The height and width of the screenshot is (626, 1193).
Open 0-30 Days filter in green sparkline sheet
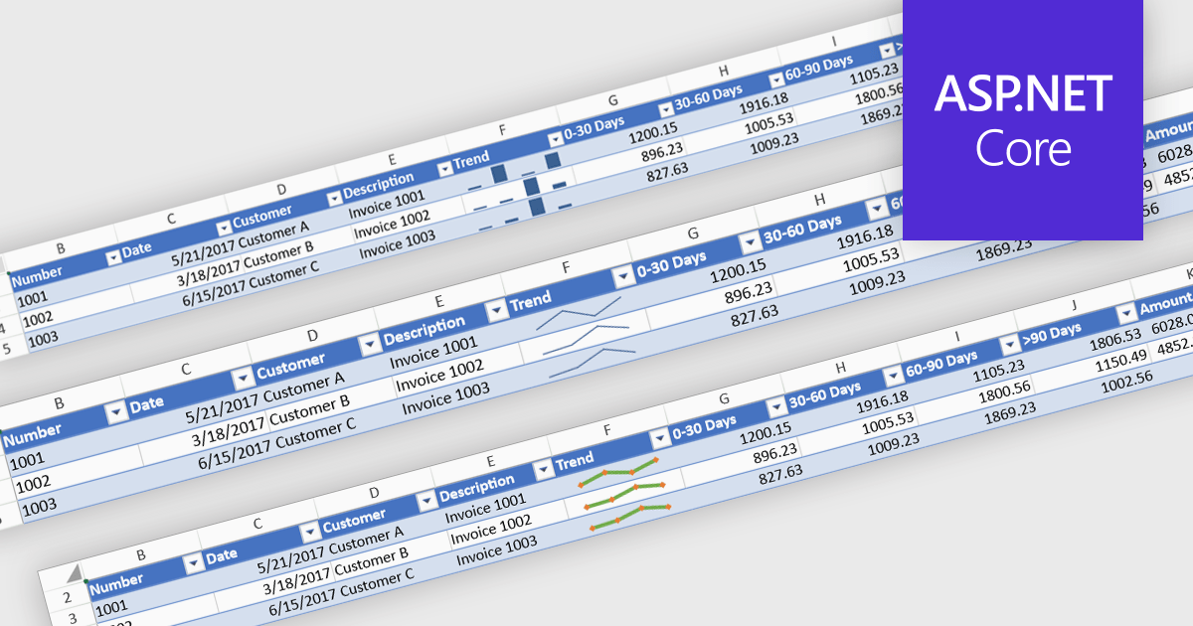tap(775, 407)
